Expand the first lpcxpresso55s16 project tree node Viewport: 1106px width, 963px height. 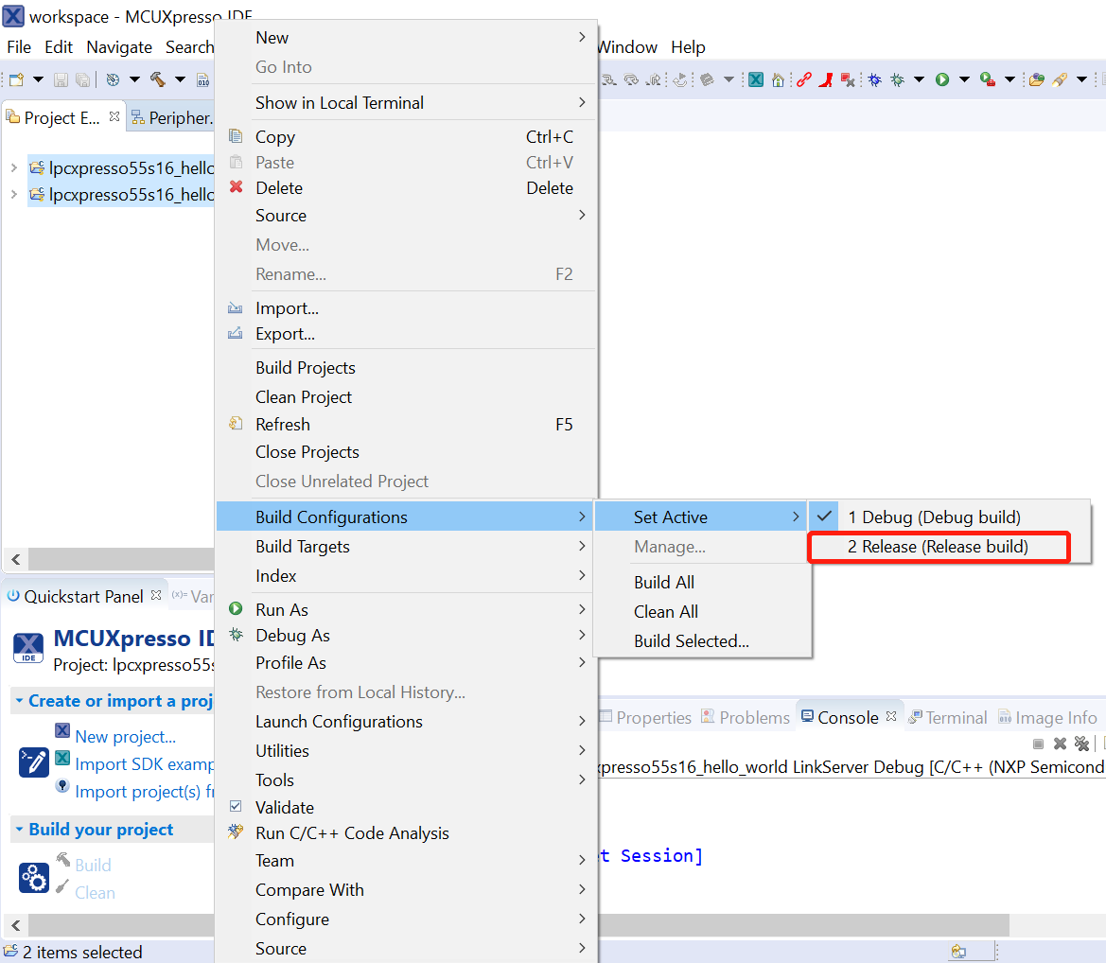13,168
